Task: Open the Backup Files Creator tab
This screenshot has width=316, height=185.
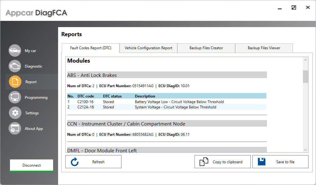Action: pos(206,48)
